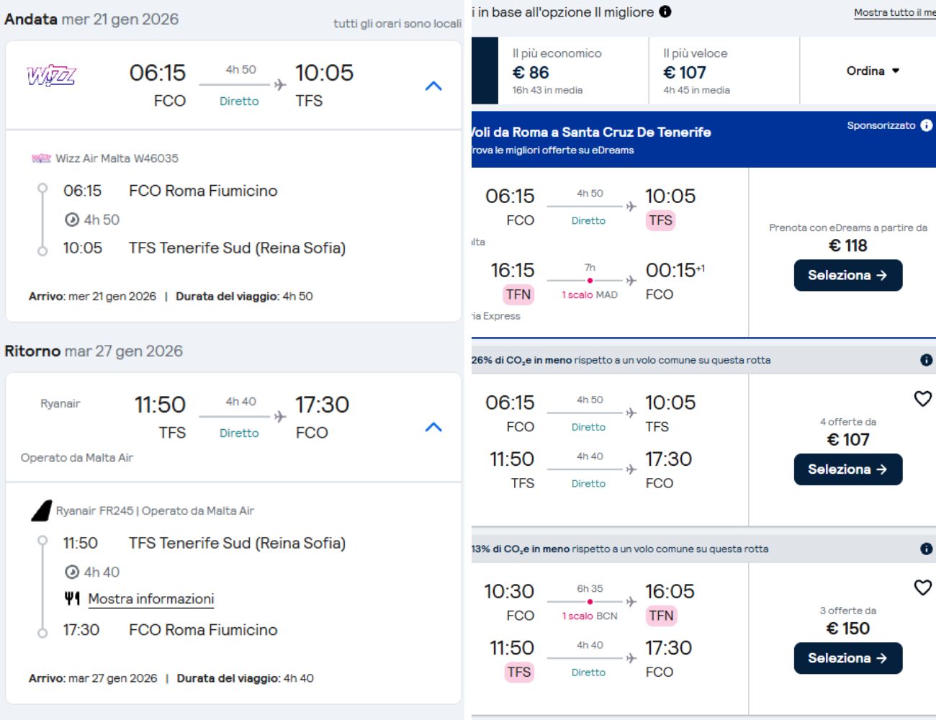Favorite the € 150 flight with heart
This screenshot has height=720, width=936.
[x=922, y=588]
